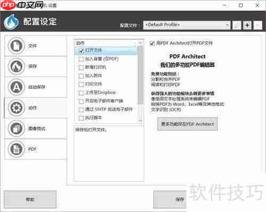Click the actions list scroll-down arrow
The height and width of the screenshot is (212, 266).
(x=140, y=121)
